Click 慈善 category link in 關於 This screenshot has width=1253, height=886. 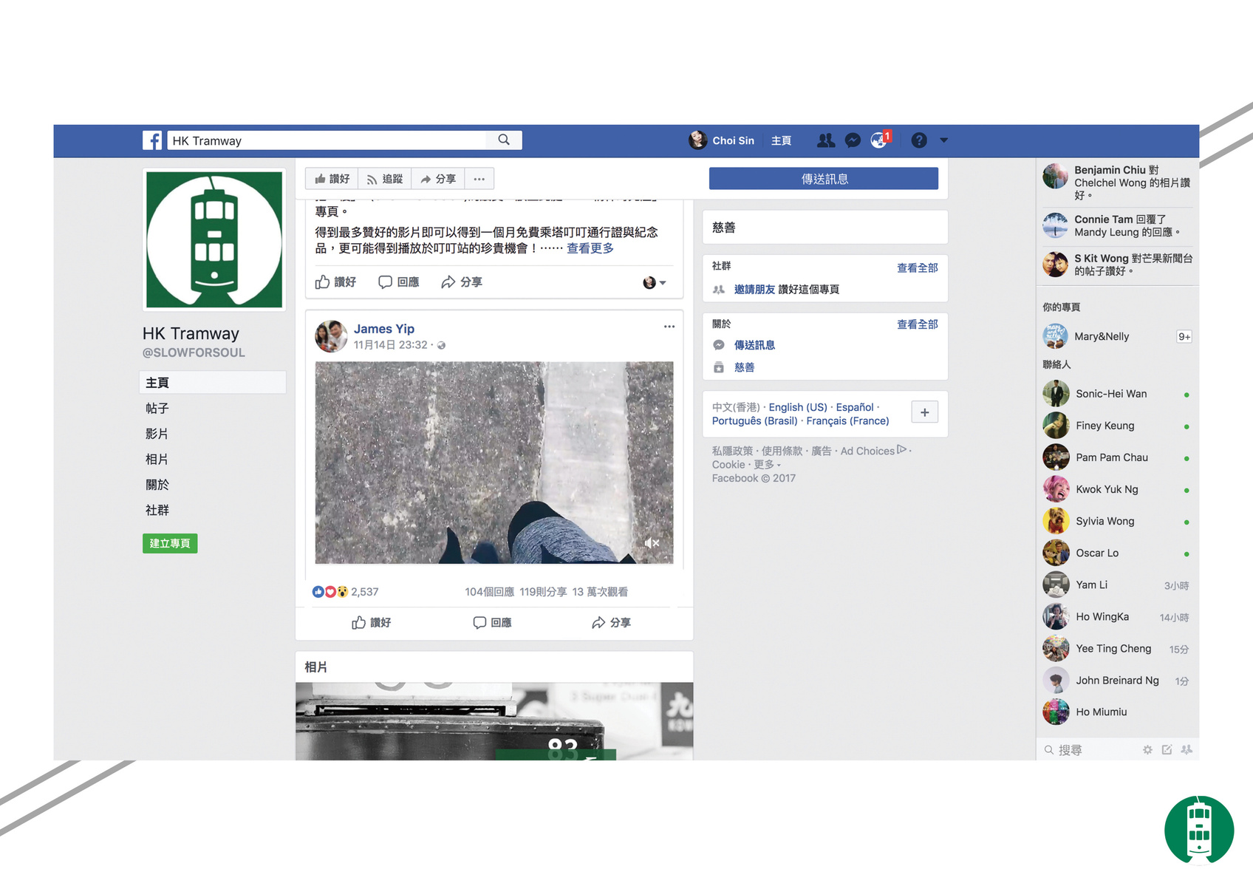tap(744, 367)
